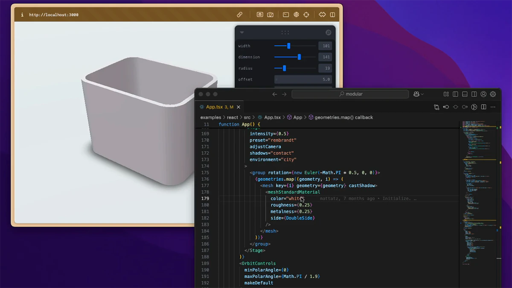Open the console terminal icon in browser toolbar
Viewport: 512px width, 288px height.
(x=286, y=15)
